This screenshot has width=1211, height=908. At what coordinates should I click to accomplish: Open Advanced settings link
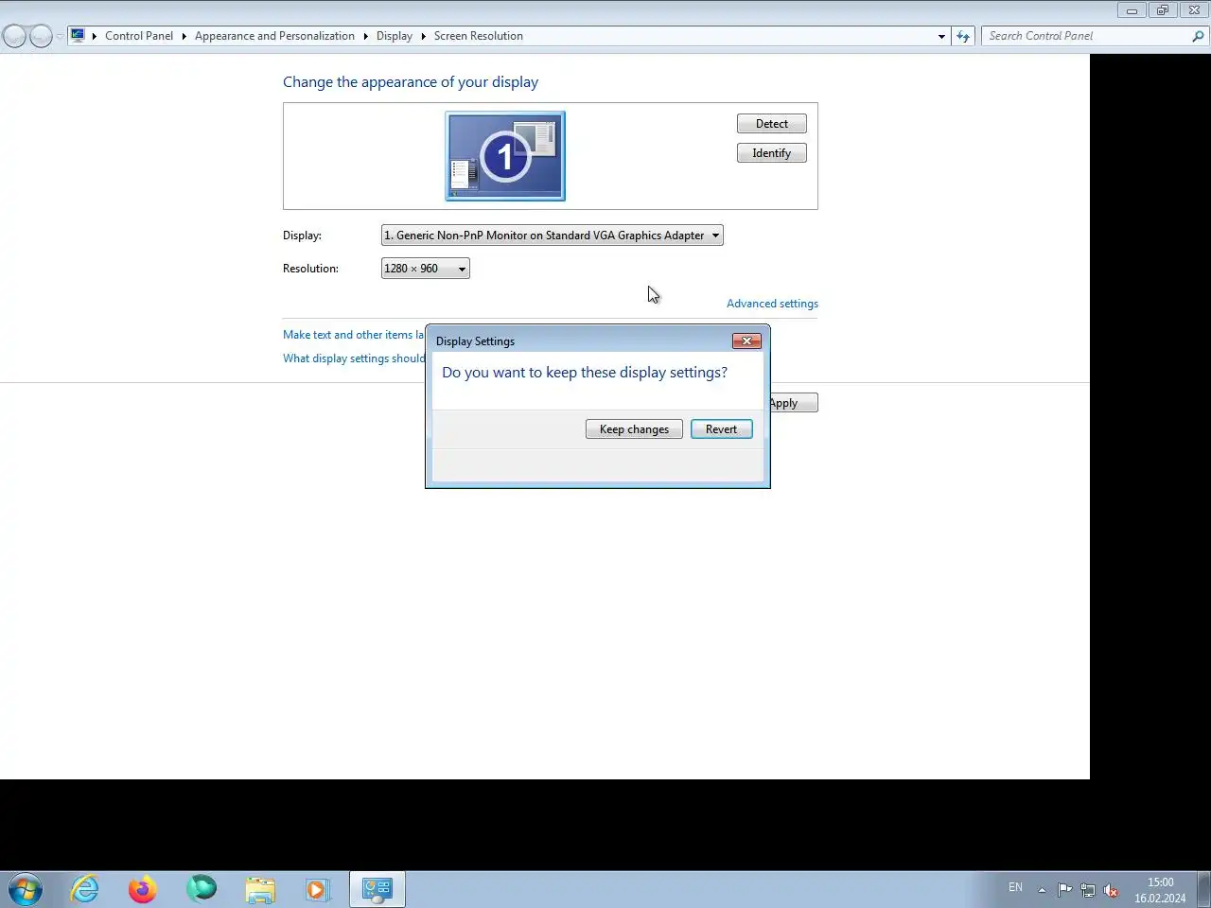(x=772, y=304)
